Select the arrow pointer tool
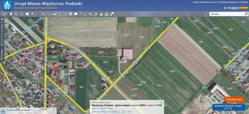The height and width of the screenshot is (114, 249). (33, 14)
